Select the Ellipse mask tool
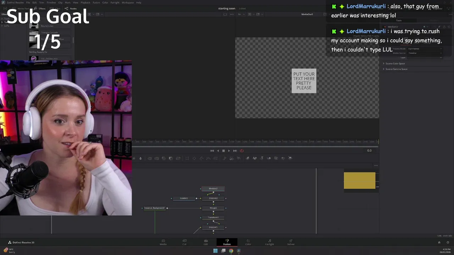Screen dimensions: 454x255 pyautogui.click(x=194, y=158)
